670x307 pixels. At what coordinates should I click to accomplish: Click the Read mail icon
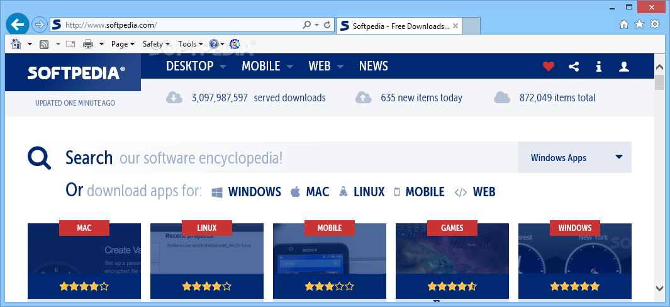coord(70,44)
